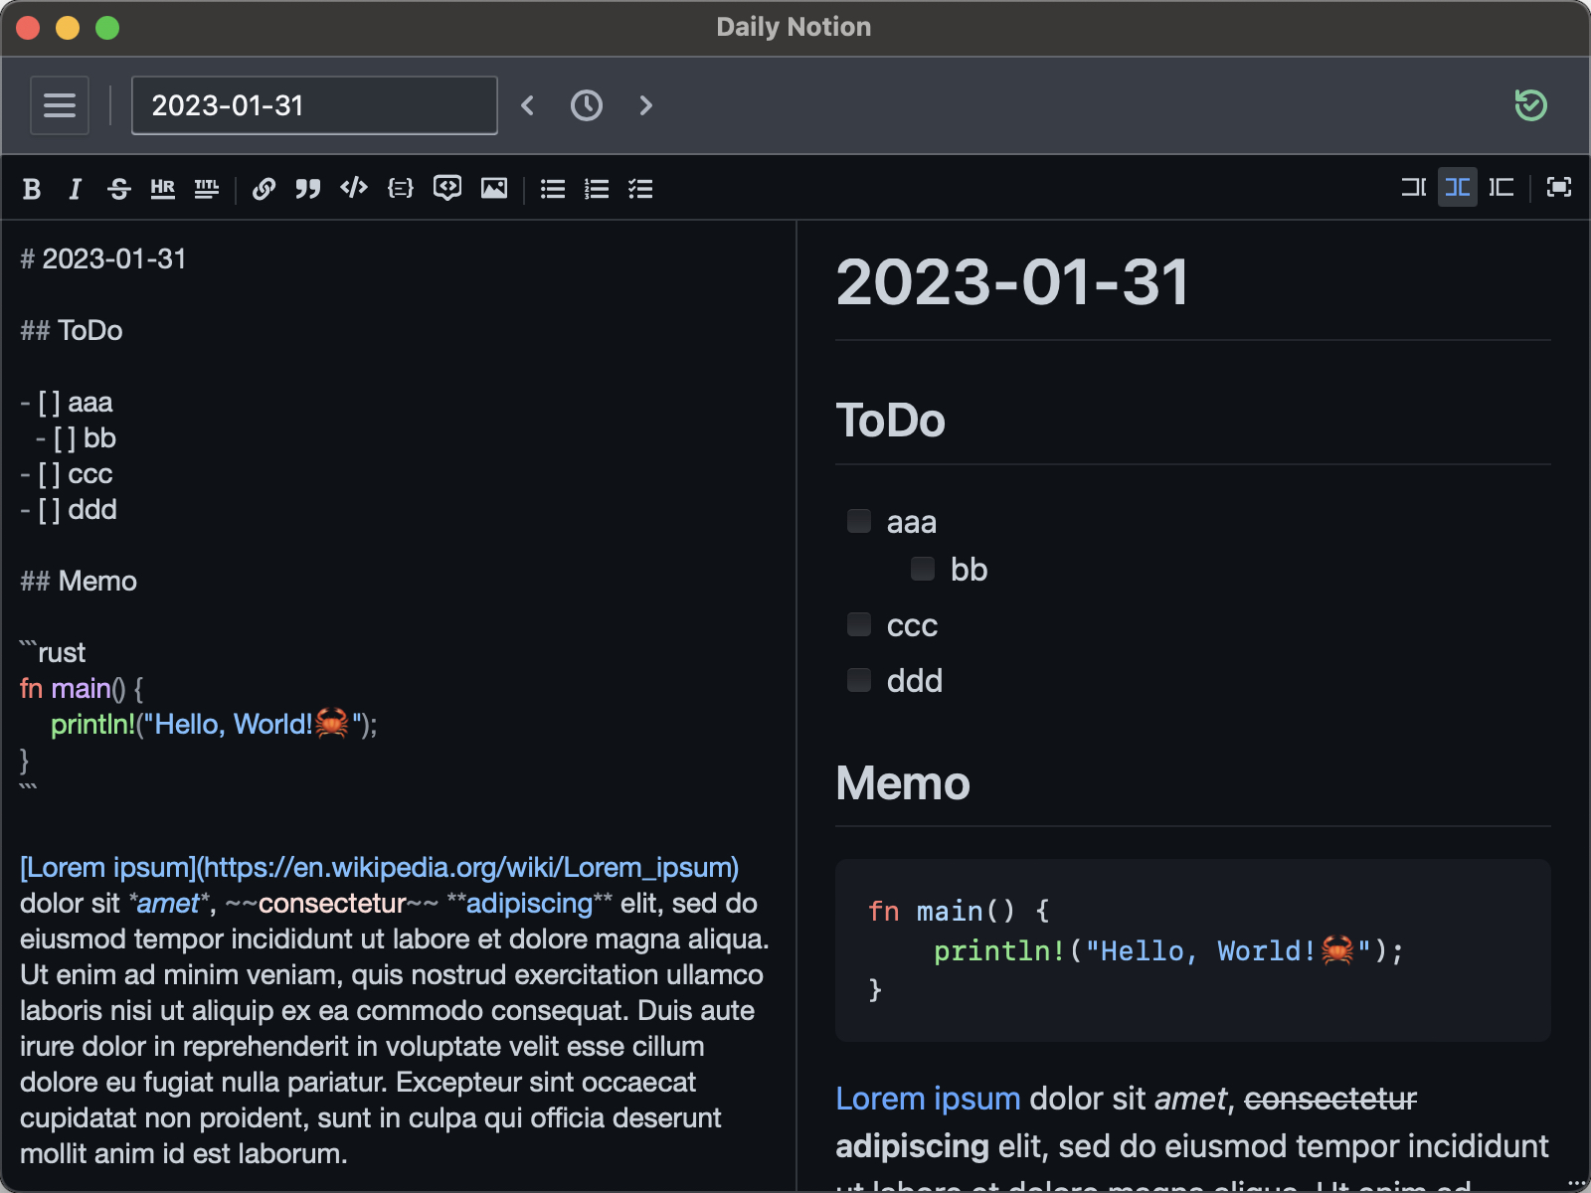Click the ToDo heading in preview
The image size is (1591, 1193).
pyautogui.click(x=891, y=421)
